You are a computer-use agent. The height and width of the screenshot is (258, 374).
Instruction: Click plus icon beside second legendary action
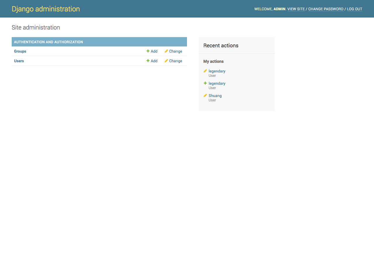(x=205, y=83)
